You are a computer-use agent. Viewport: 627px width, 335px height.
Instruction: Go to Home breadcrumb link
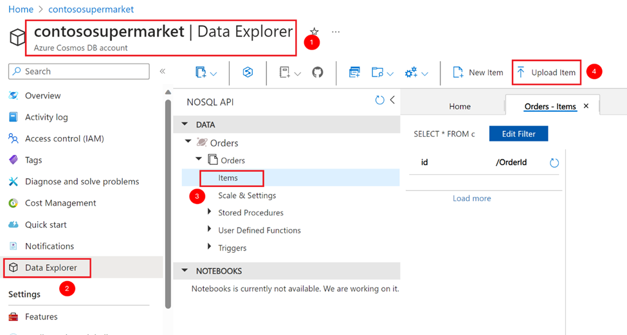[21, 9]
